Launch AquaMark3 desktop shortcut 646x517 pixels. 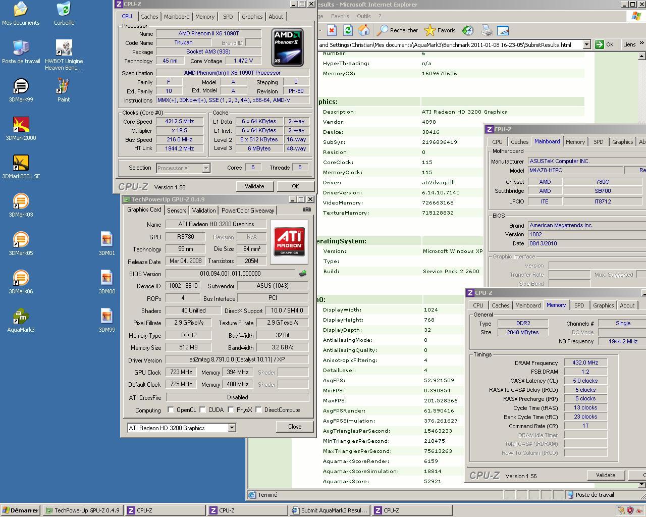[21, 321]
